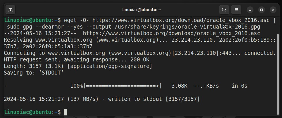The height and width of the screenshot is (118, 282).
Task: Click the 3.08K download size text
Action: click(180, 86)
